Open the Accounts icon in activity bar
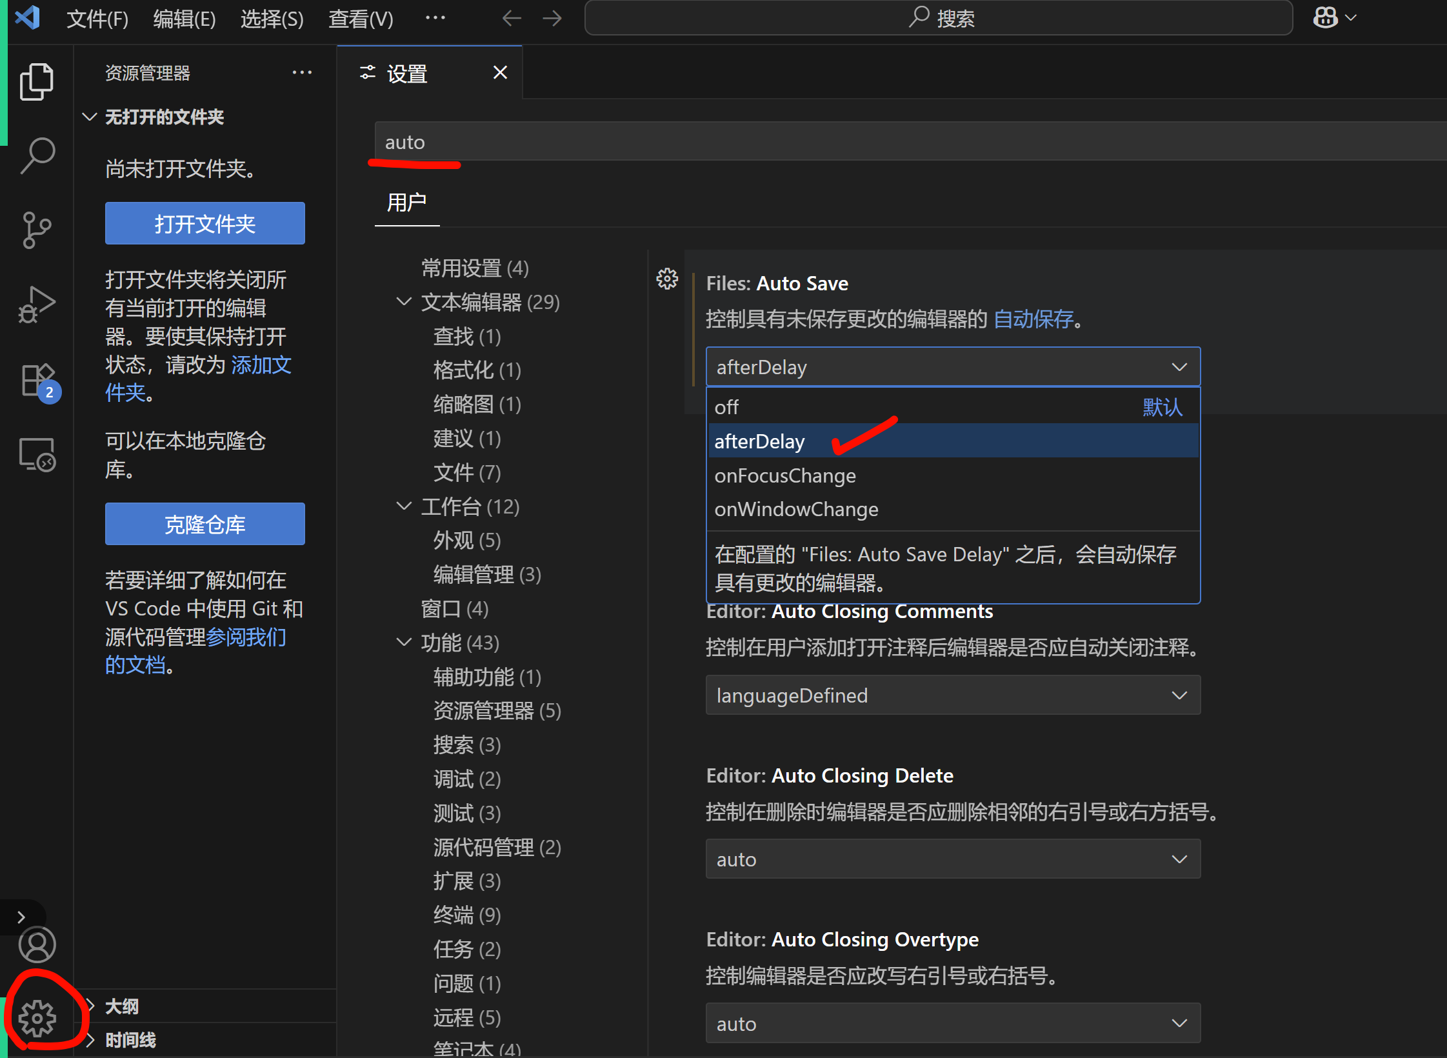 click(37, 944)
